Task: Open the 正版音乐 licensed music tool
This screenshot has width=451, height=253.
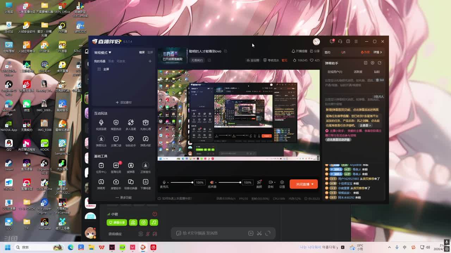Action: point(146,167)
